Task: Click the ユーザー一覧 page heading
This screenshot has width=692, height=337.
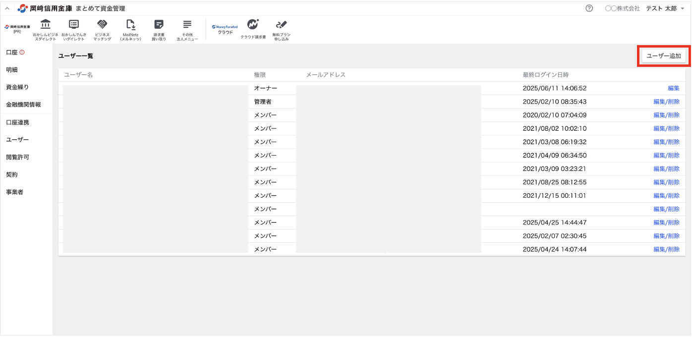Action: (x=76, y=56)
